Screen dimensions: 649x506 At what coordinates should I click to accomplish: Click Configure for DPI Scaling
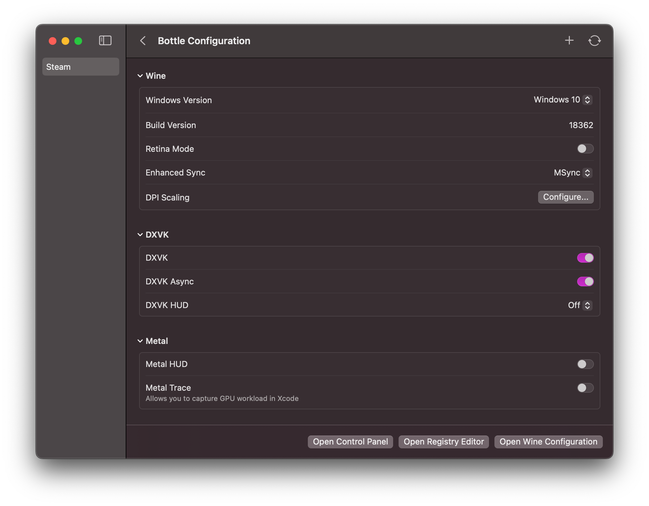(x=565, y=197)
